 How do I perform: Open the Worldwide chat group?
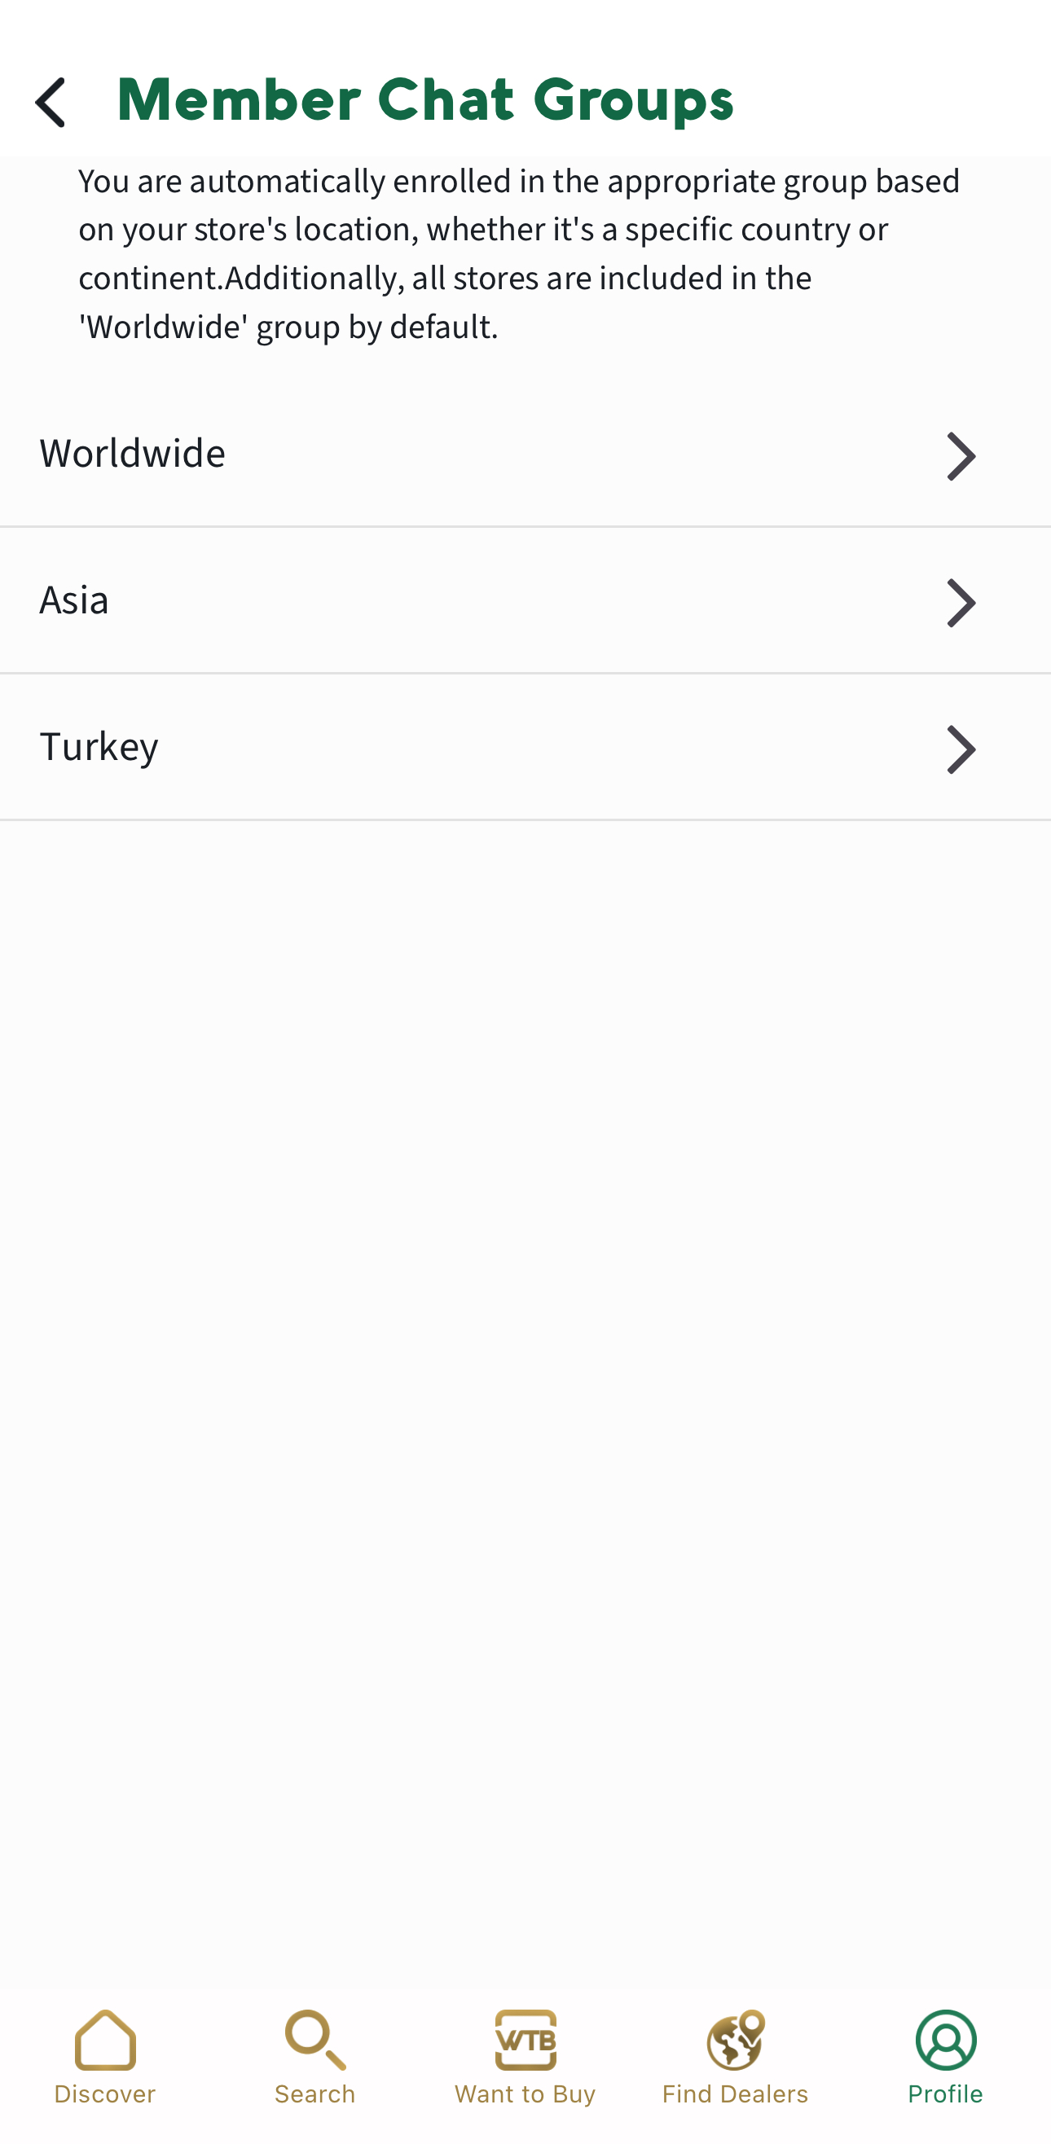(x=133, y=455)
